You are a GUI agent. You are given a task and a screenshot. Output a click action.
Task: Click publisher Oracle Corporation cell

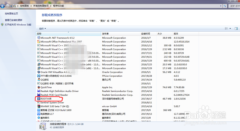(x=112, y=72)
